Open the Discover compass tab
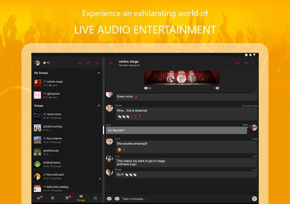Image resolution: width=290 pixels, height=204 pixels. click(x=53, y=198)
